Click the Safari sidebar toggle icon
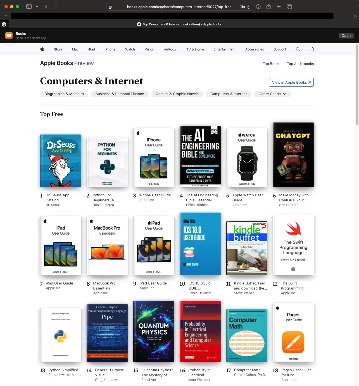This screenshot has width=359, height=386. point(29,7)
